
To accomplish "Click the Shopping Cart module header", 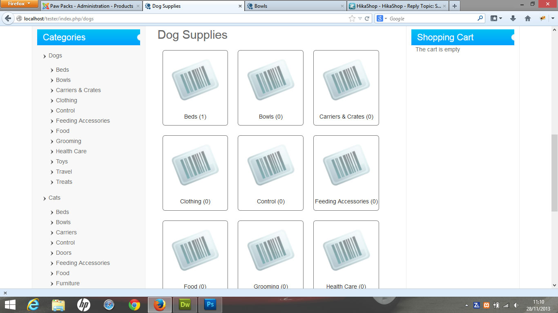I will point(463,37).
